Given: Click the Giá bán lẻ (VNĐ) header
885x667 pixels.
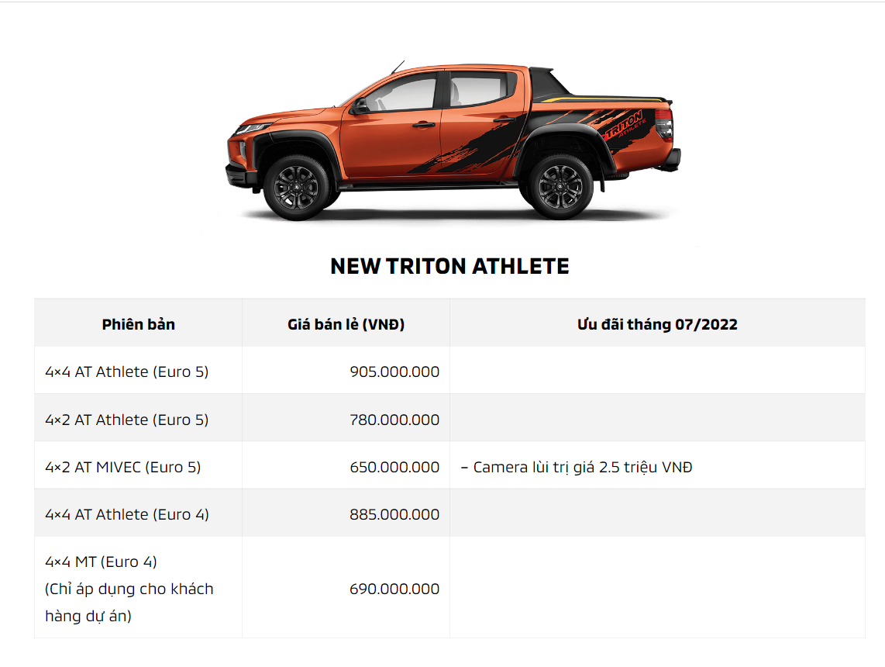Looking at the screenshot, I should tap(346, 324).
